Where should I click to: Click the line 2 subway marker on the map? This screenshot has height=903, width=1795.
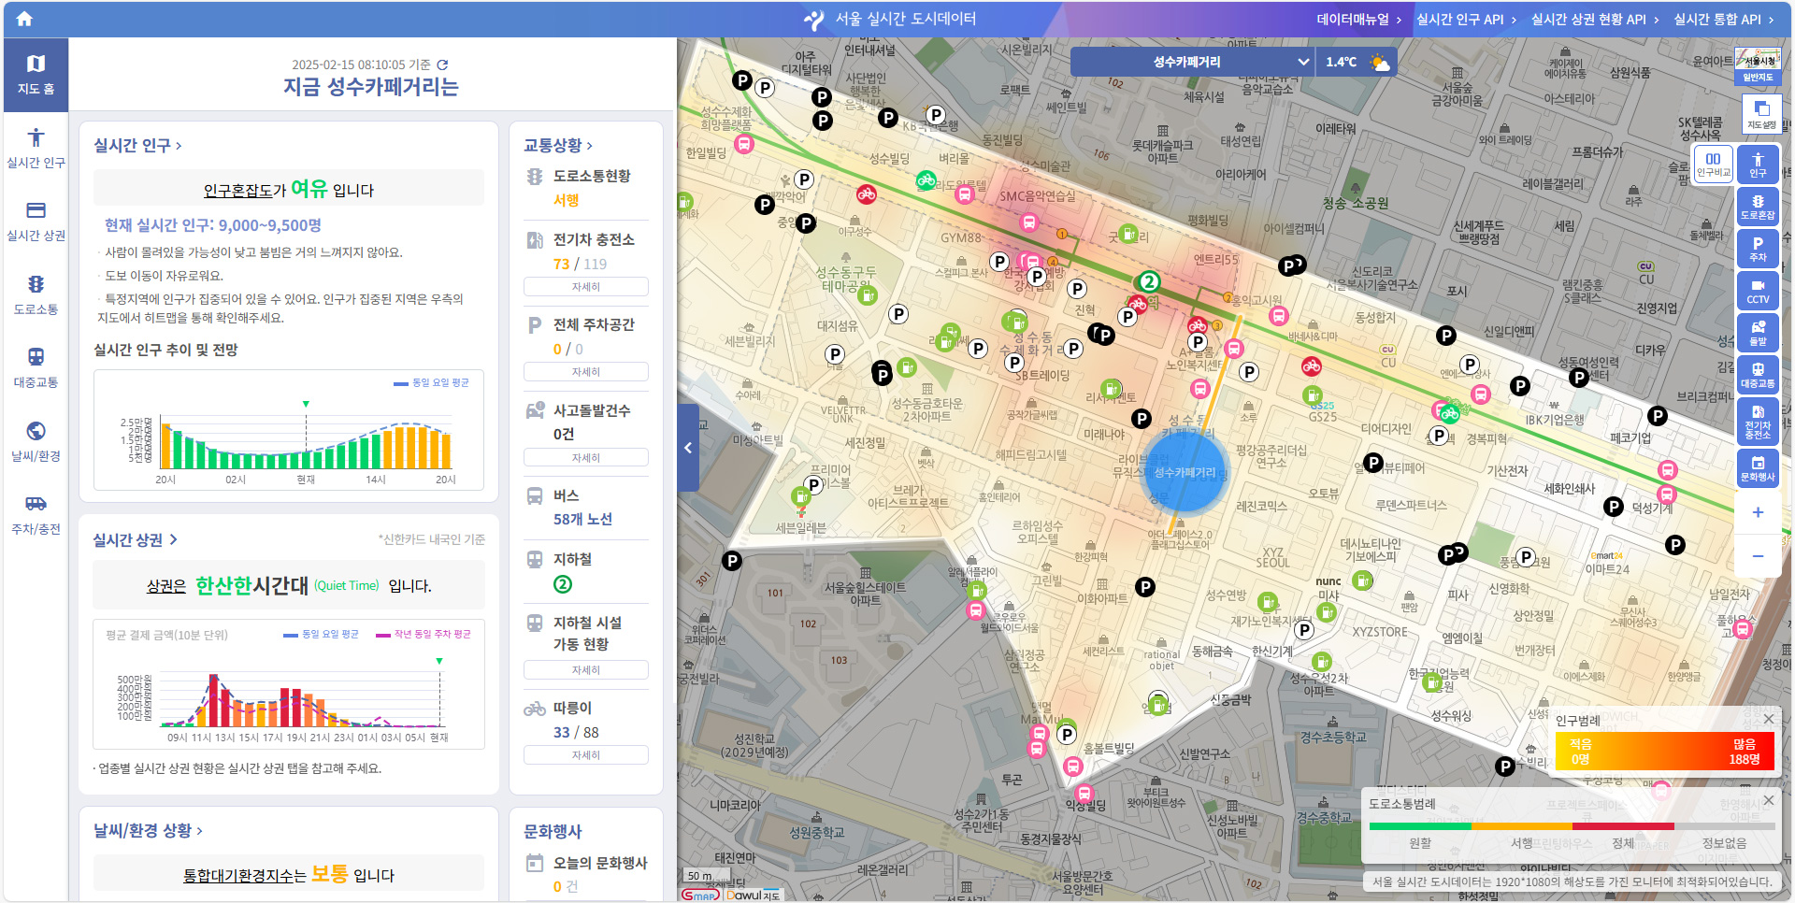1149,281
